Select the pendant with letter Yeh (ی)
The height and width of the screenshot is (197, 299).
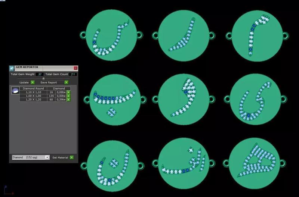tap(256, 99)
